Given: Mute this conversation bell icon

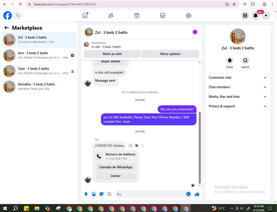Looking at the screenshot, I should point(230,60).
